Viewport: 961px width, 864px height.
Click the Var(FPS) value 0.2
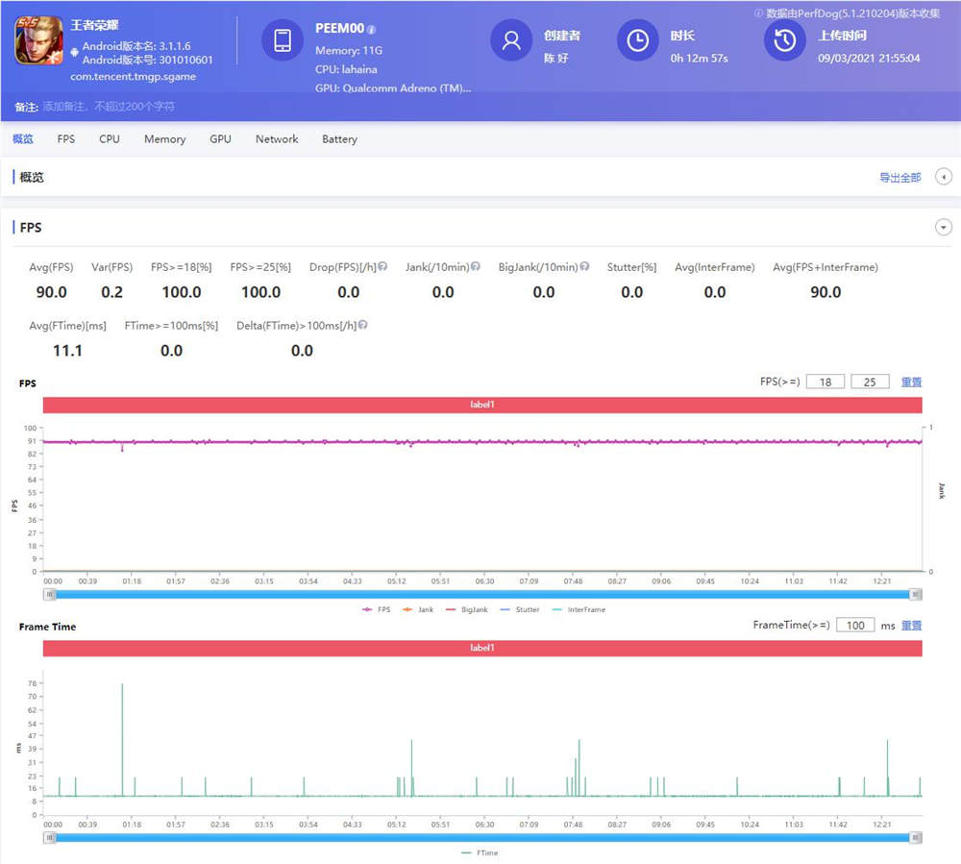tap(112, 292)
